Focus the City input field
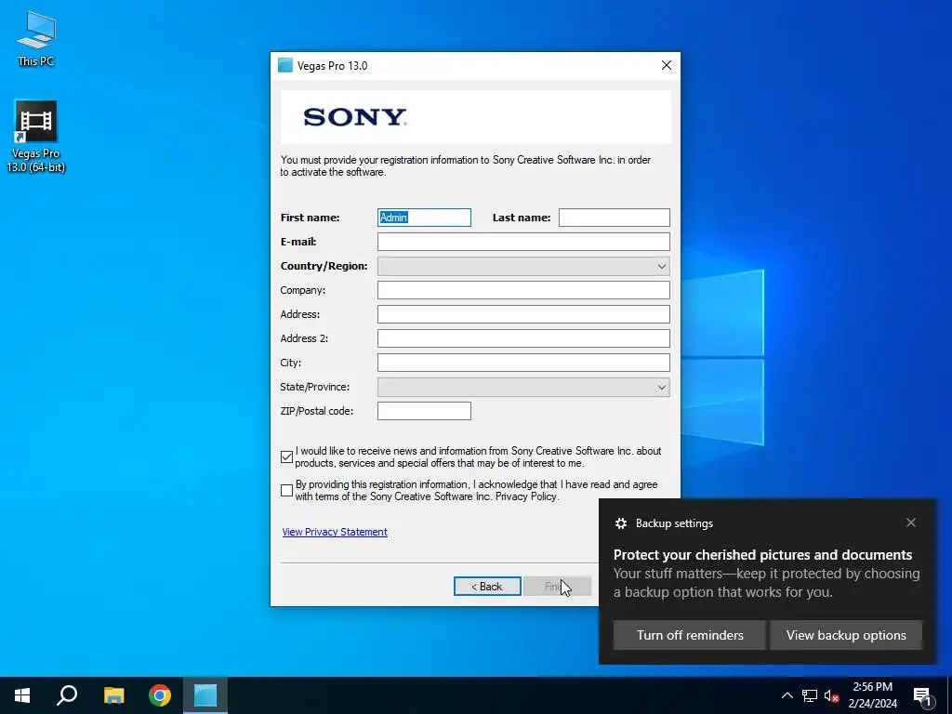This screenshot has width=952, height=714. point(523,363)
